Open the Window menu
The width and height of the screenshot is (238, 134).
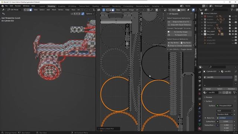[26, 6]
